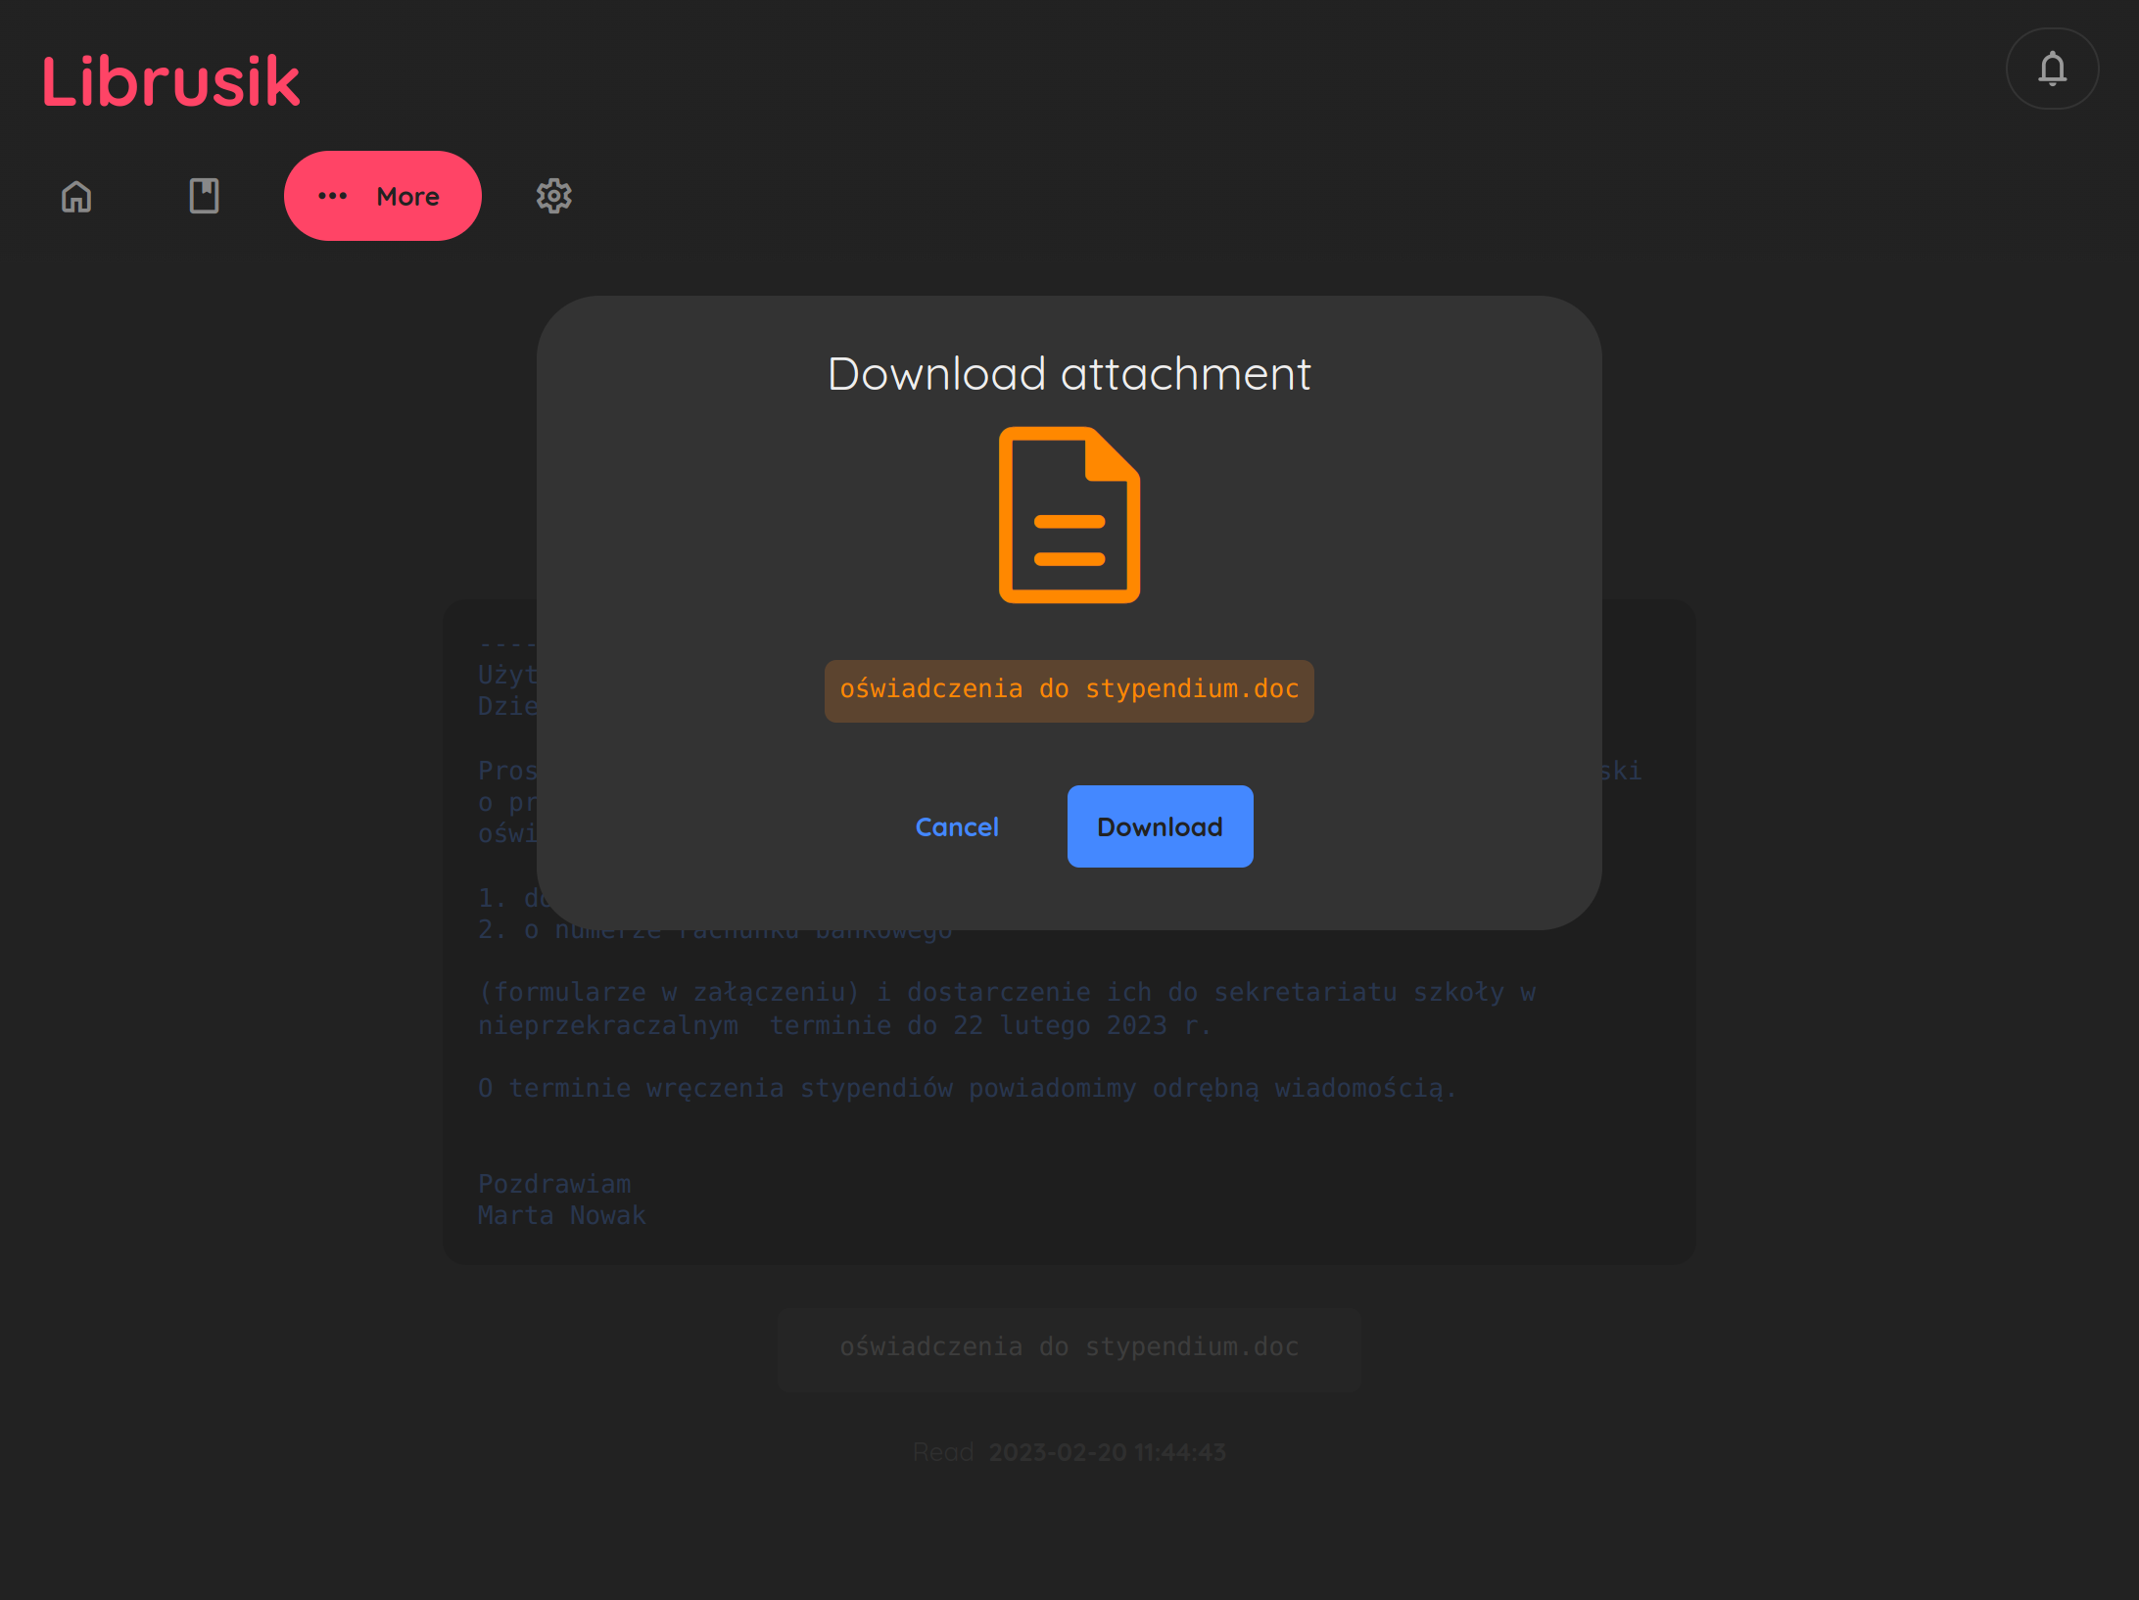Screen dimensions: 2139x1600
Task: Click the nieprzekraczalnym terminie deadline line
Action: click(844, 1026)
